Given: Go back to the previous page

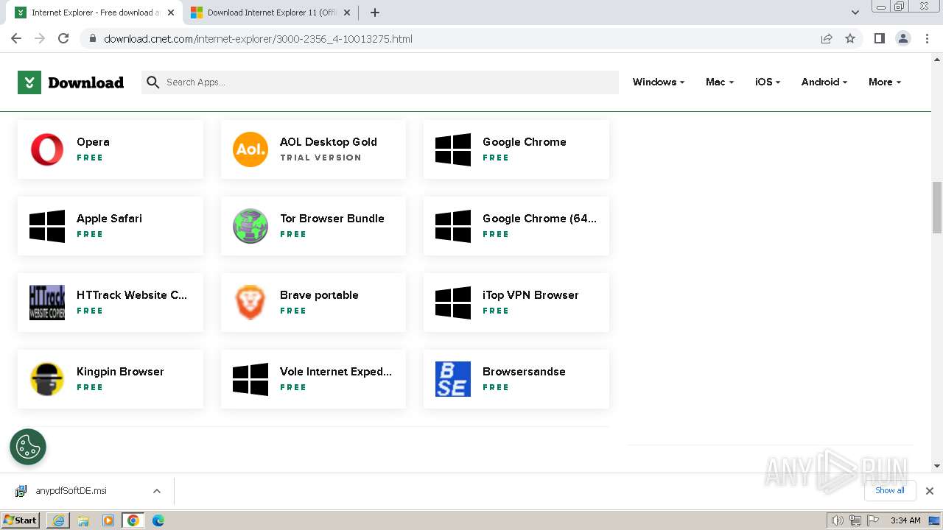Looking at the screenshot, I should pyautogui.click(x=16, y=38).
